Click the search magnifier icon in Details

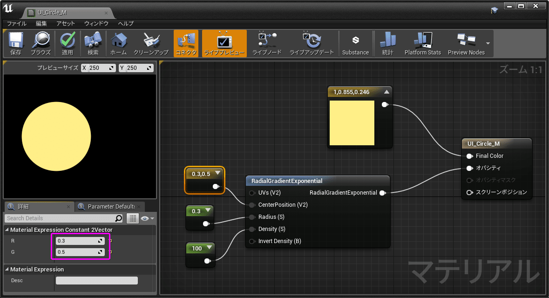coord(119,218)
